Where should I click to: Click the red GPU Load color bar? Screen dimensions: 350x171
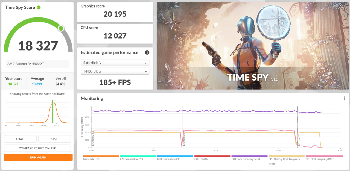click(212, 156)
